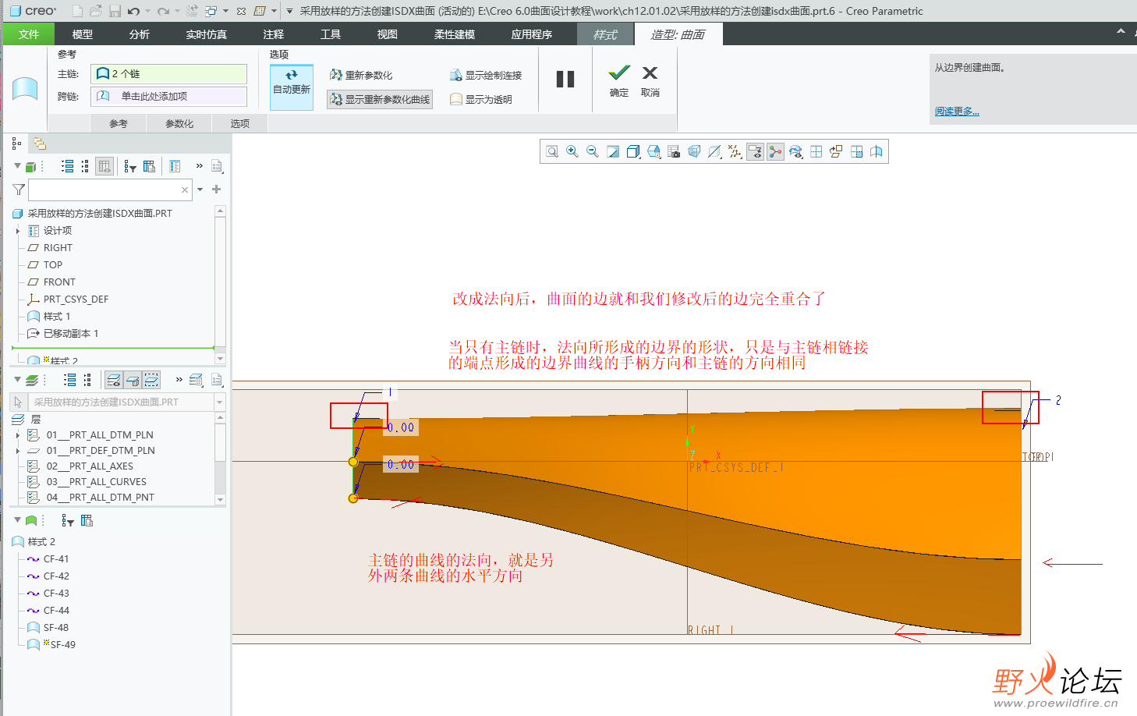Screen dimensions: 1137x716
Task: Expand layer 01__PRT_DEF_DTM_PLN
Action: [18, 450]
